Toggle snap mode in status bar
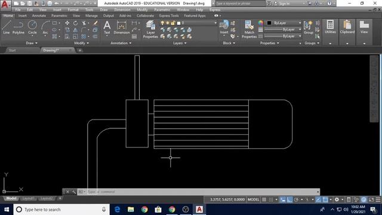 (x=271, y=199)
